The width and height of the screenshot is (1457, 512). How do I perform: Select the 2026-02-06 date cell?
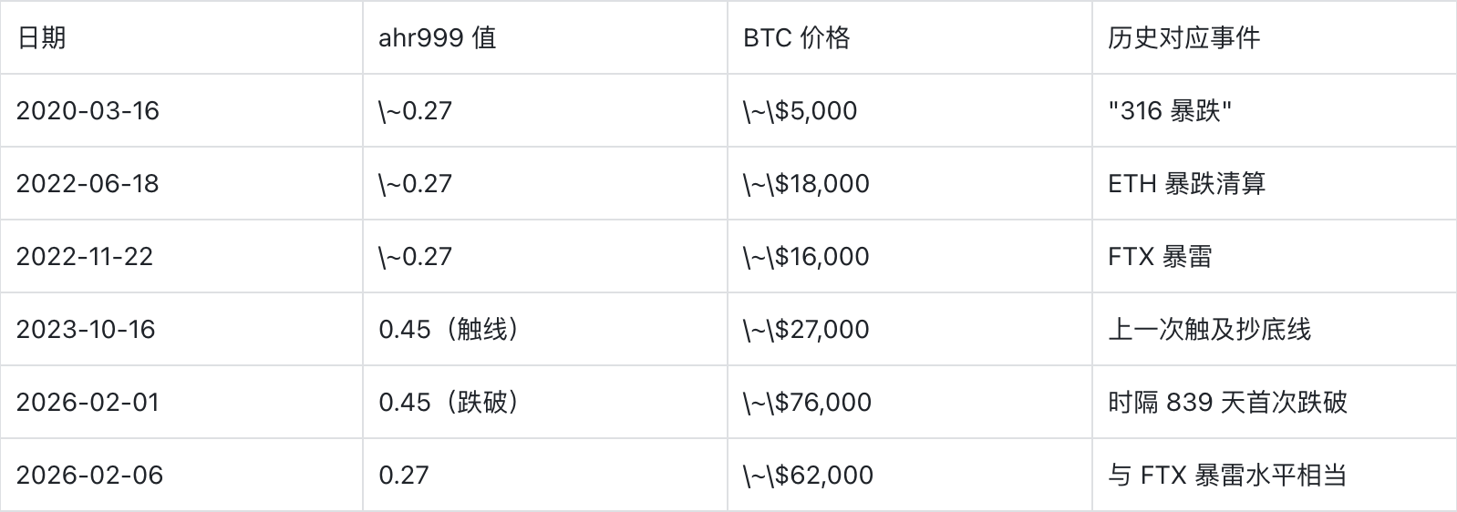89,475
